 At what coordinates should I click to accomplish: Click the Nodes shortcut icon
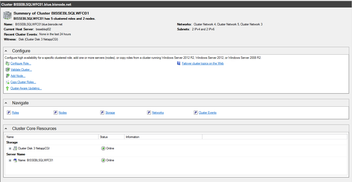[x=56, y=113]
